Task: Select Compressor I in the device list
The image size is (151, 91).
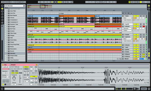Action: [14, 20]
